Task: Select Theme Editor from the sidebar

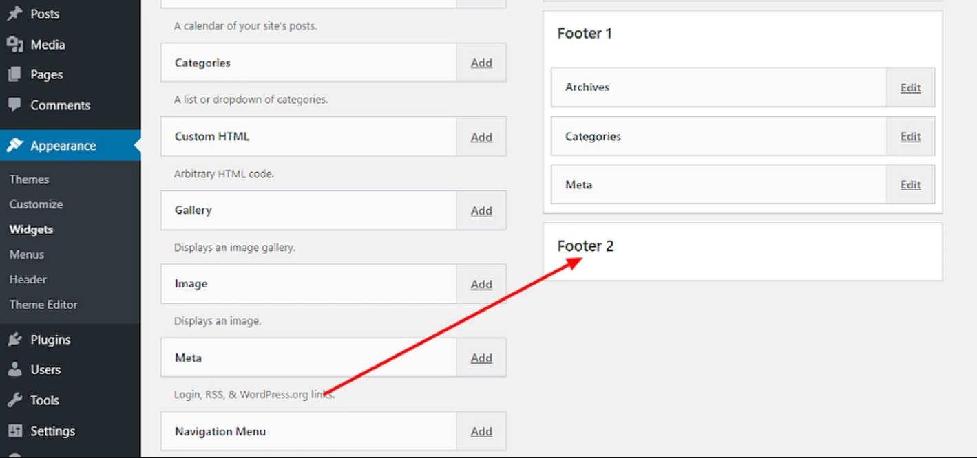Action: [x=43, y=304]
